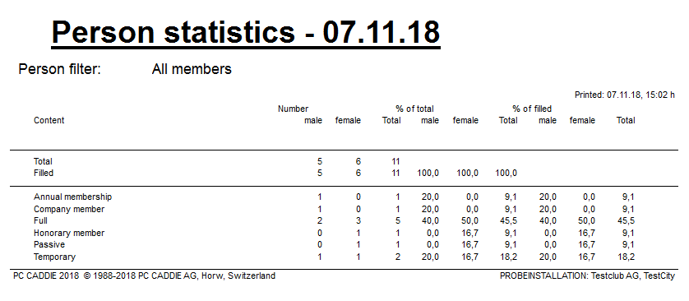The height and width of the screenshot is (301, 689).
Task: Click the total count 11 in Filled row
Action: click(x=395, y=174)
